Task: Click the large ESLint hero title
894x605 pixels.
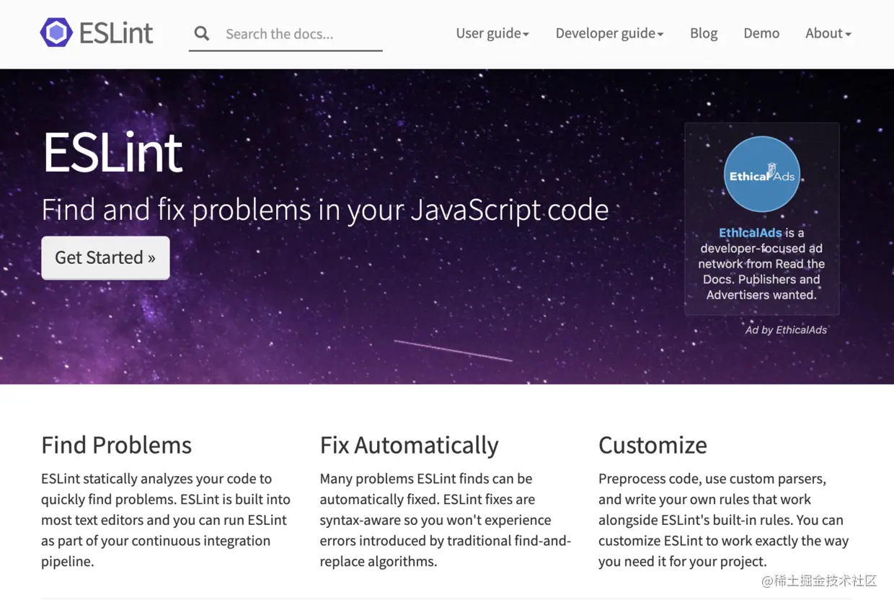Action: coord(112,152)
